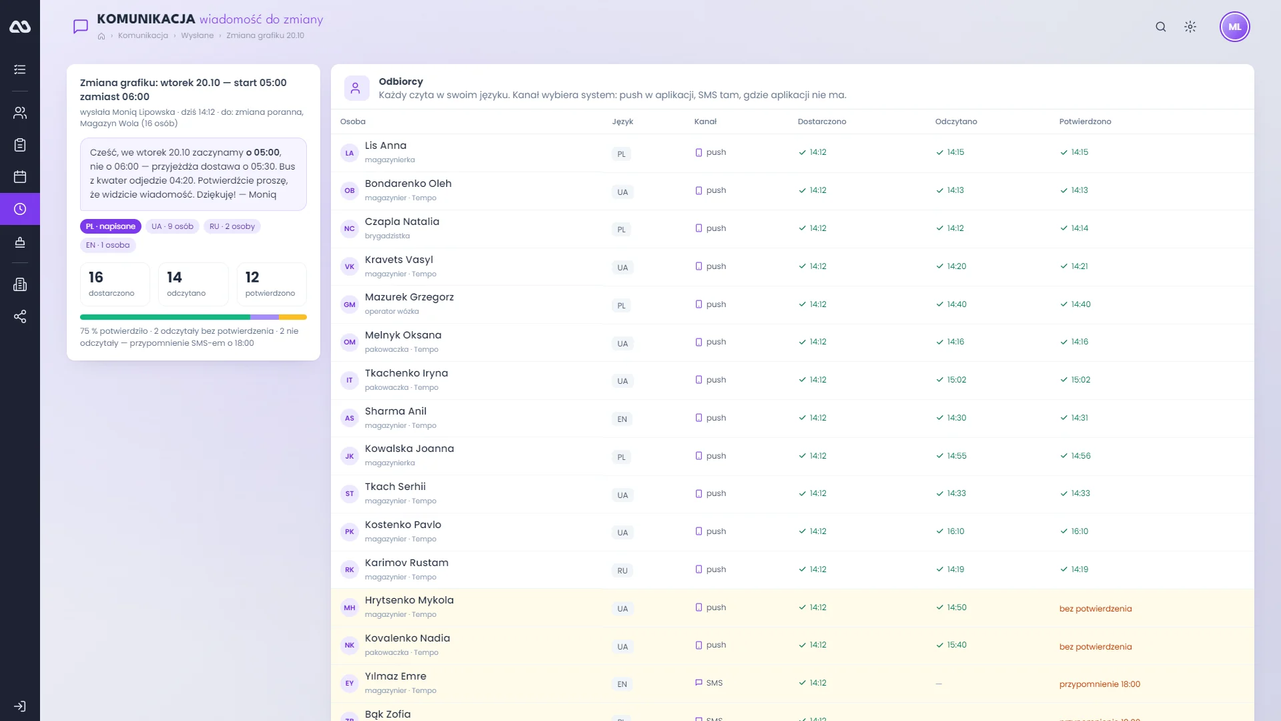
Task: Click the logout icon in the sidebar
Action: point(20,706)
